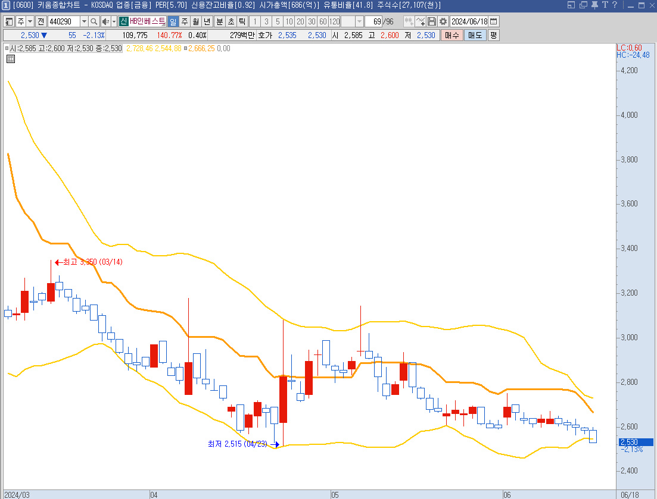
Task: Click the duplicate window icon in title bar
Action: [583, 5]
